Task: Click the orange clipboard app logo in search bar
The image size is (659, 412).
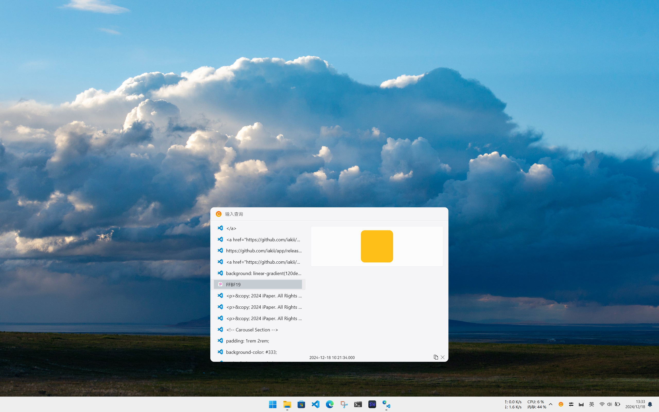Action: (x=218, y=214)
